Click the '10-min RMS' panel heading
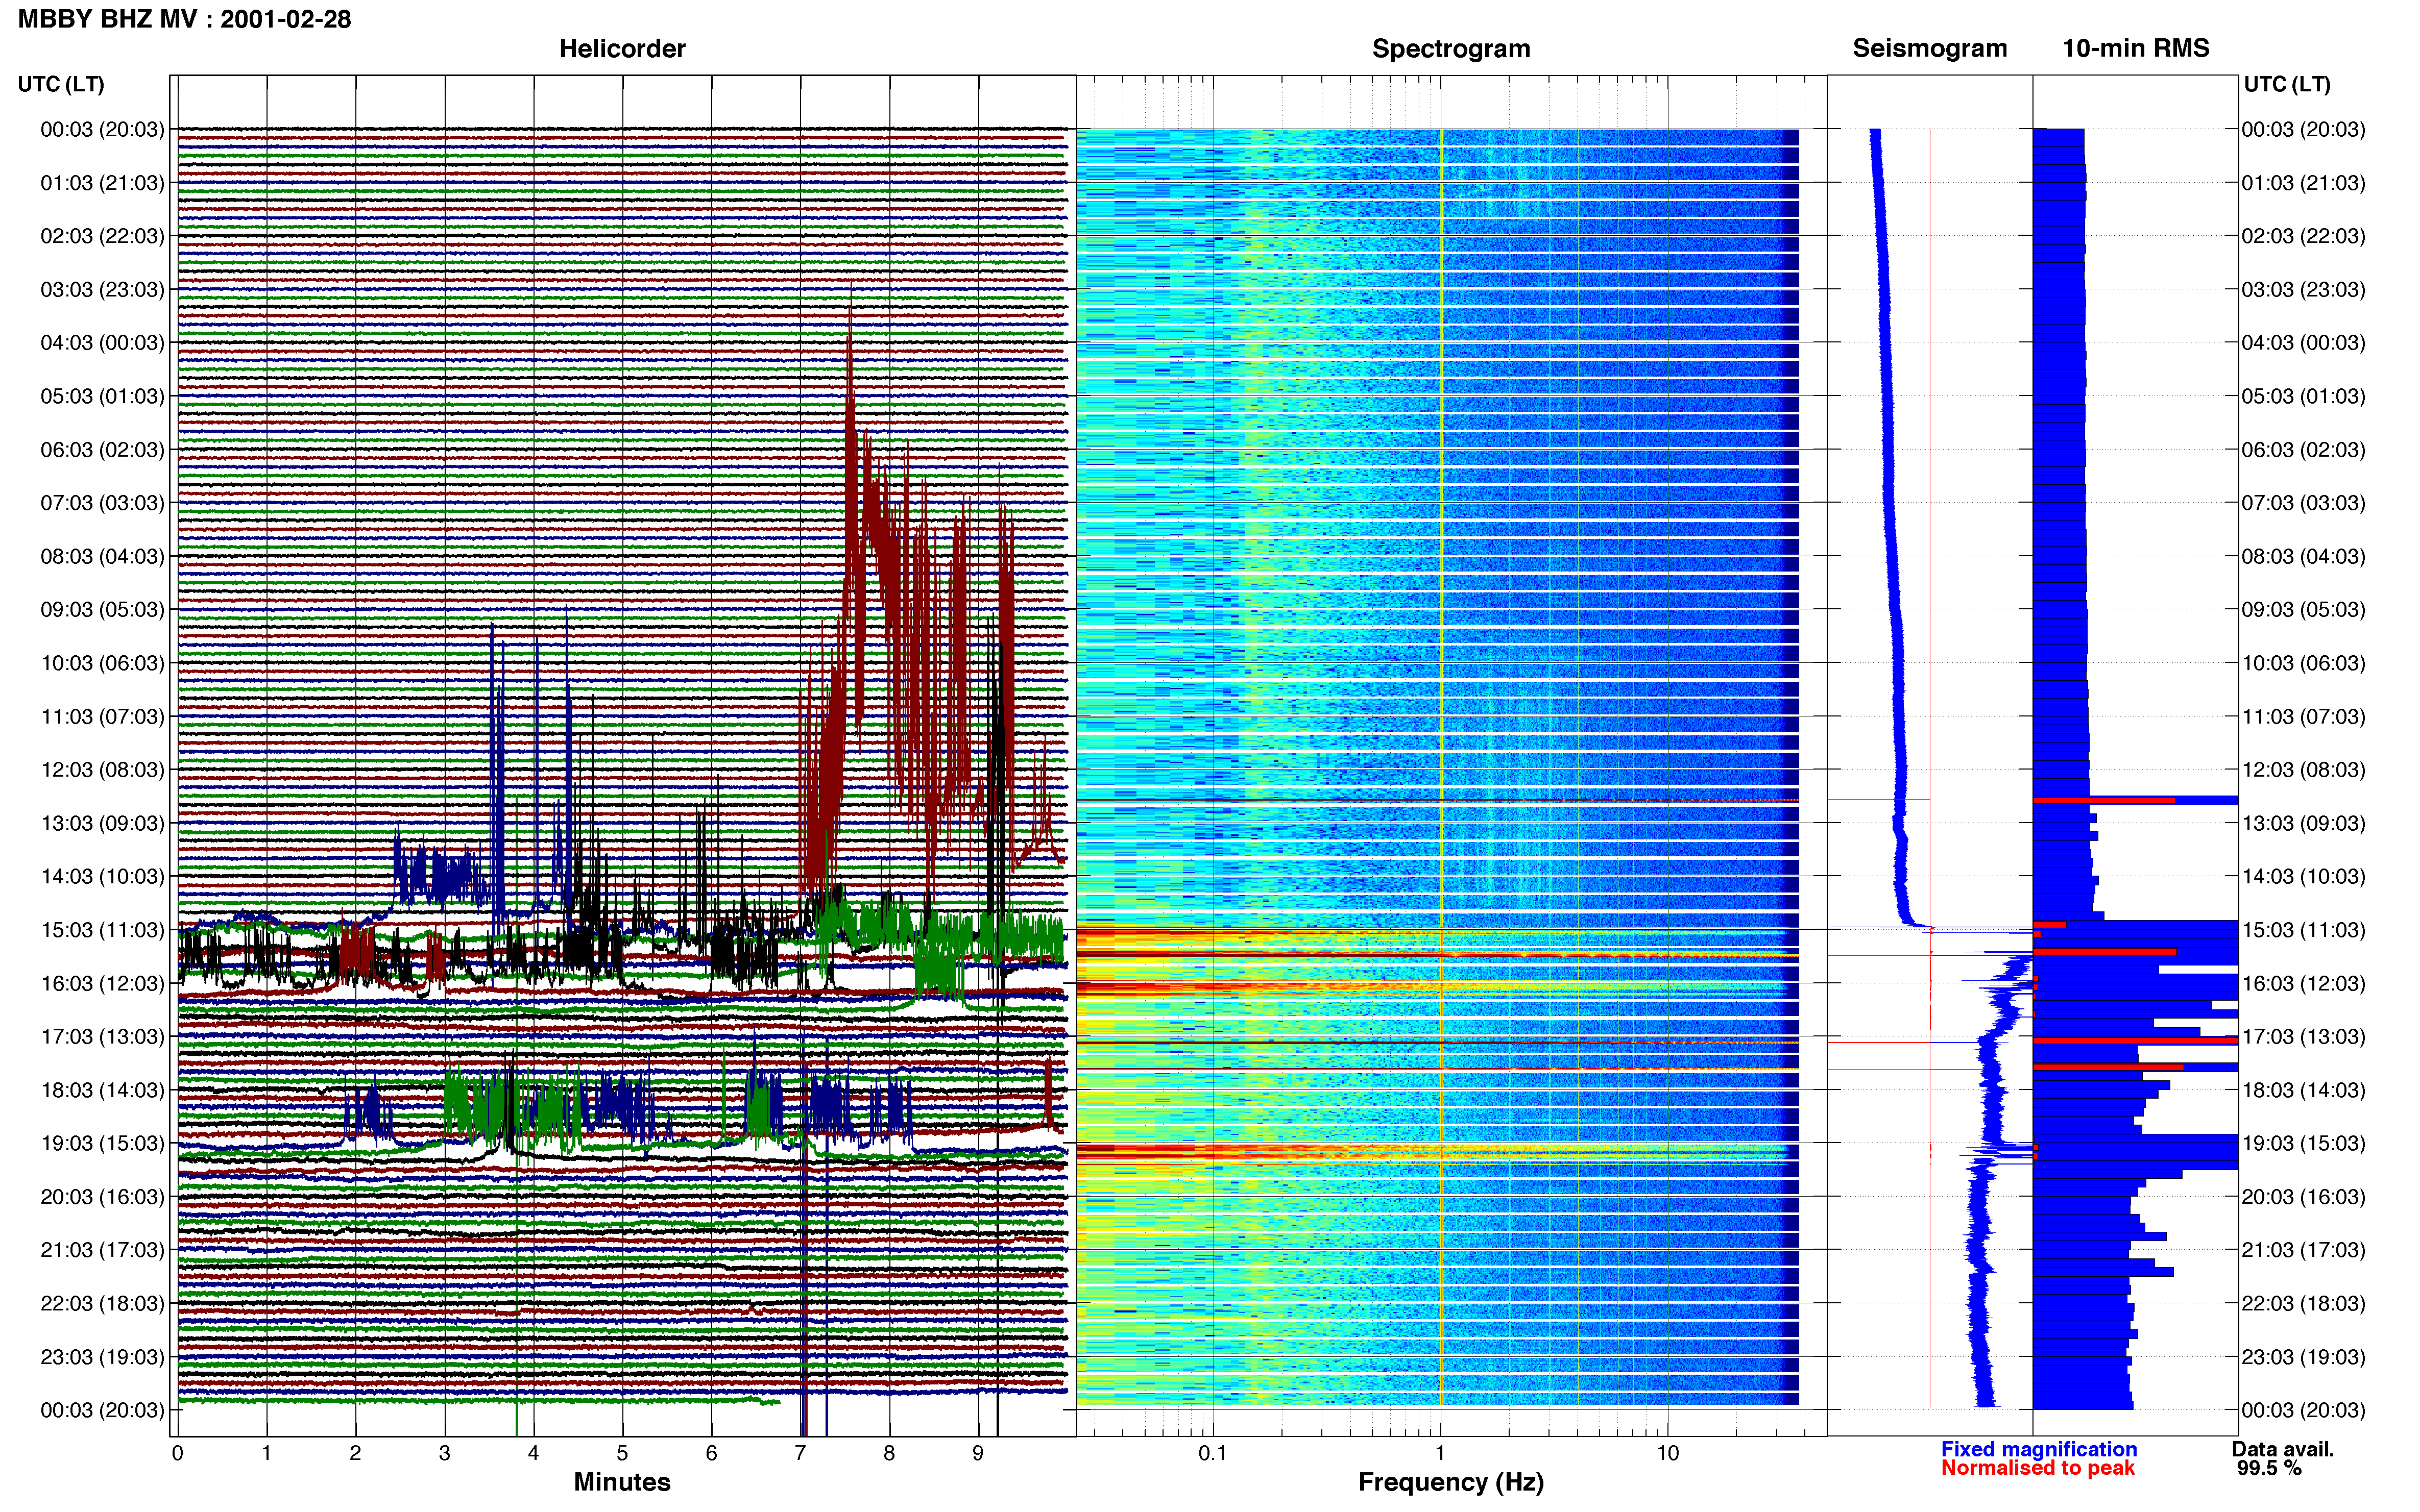Screen dimensions: 2420x1512 2136,48
